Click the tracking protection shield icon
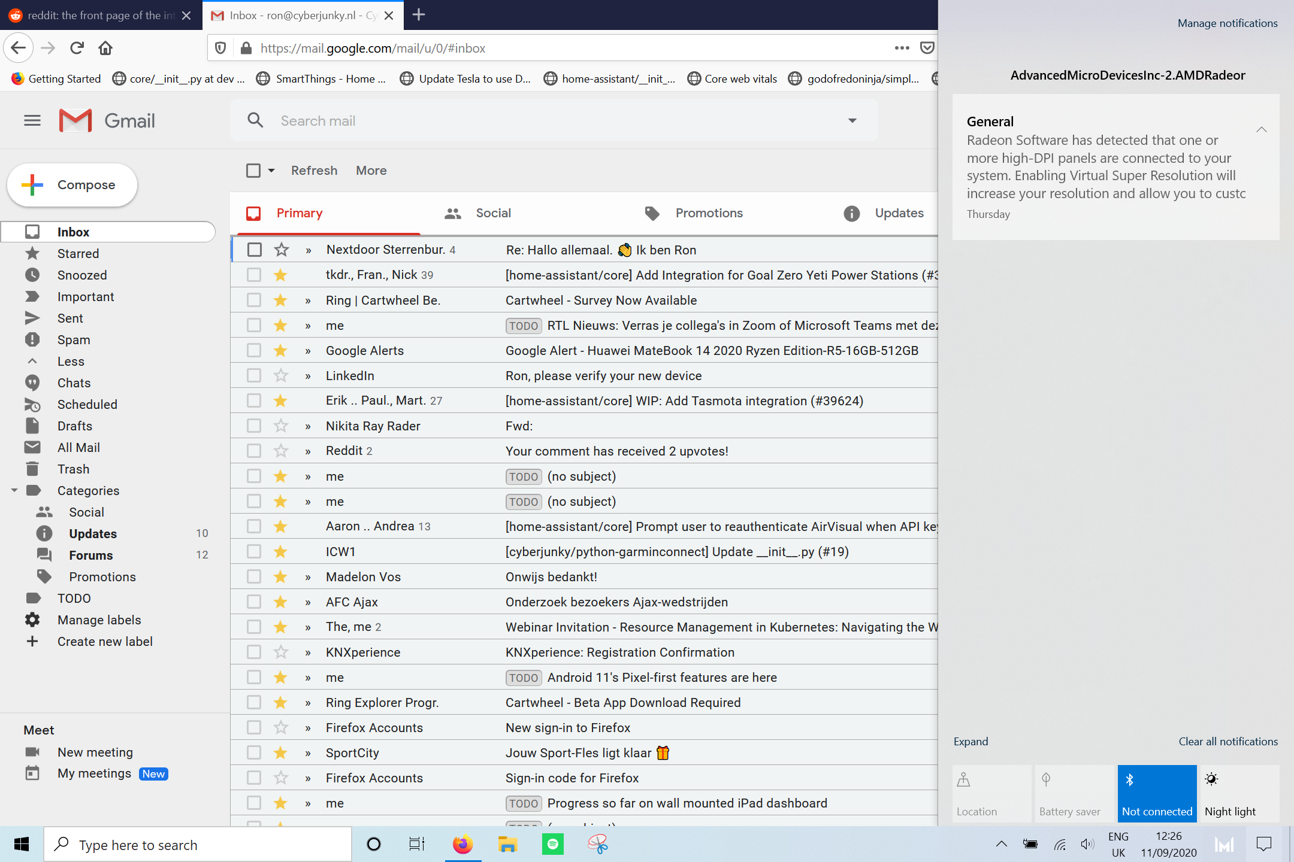The height and width of the screenshot is (862, 1294). [220, 48]
